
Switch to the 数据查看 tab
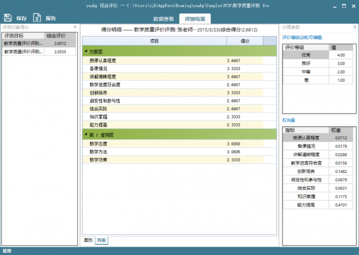[163, 19]
